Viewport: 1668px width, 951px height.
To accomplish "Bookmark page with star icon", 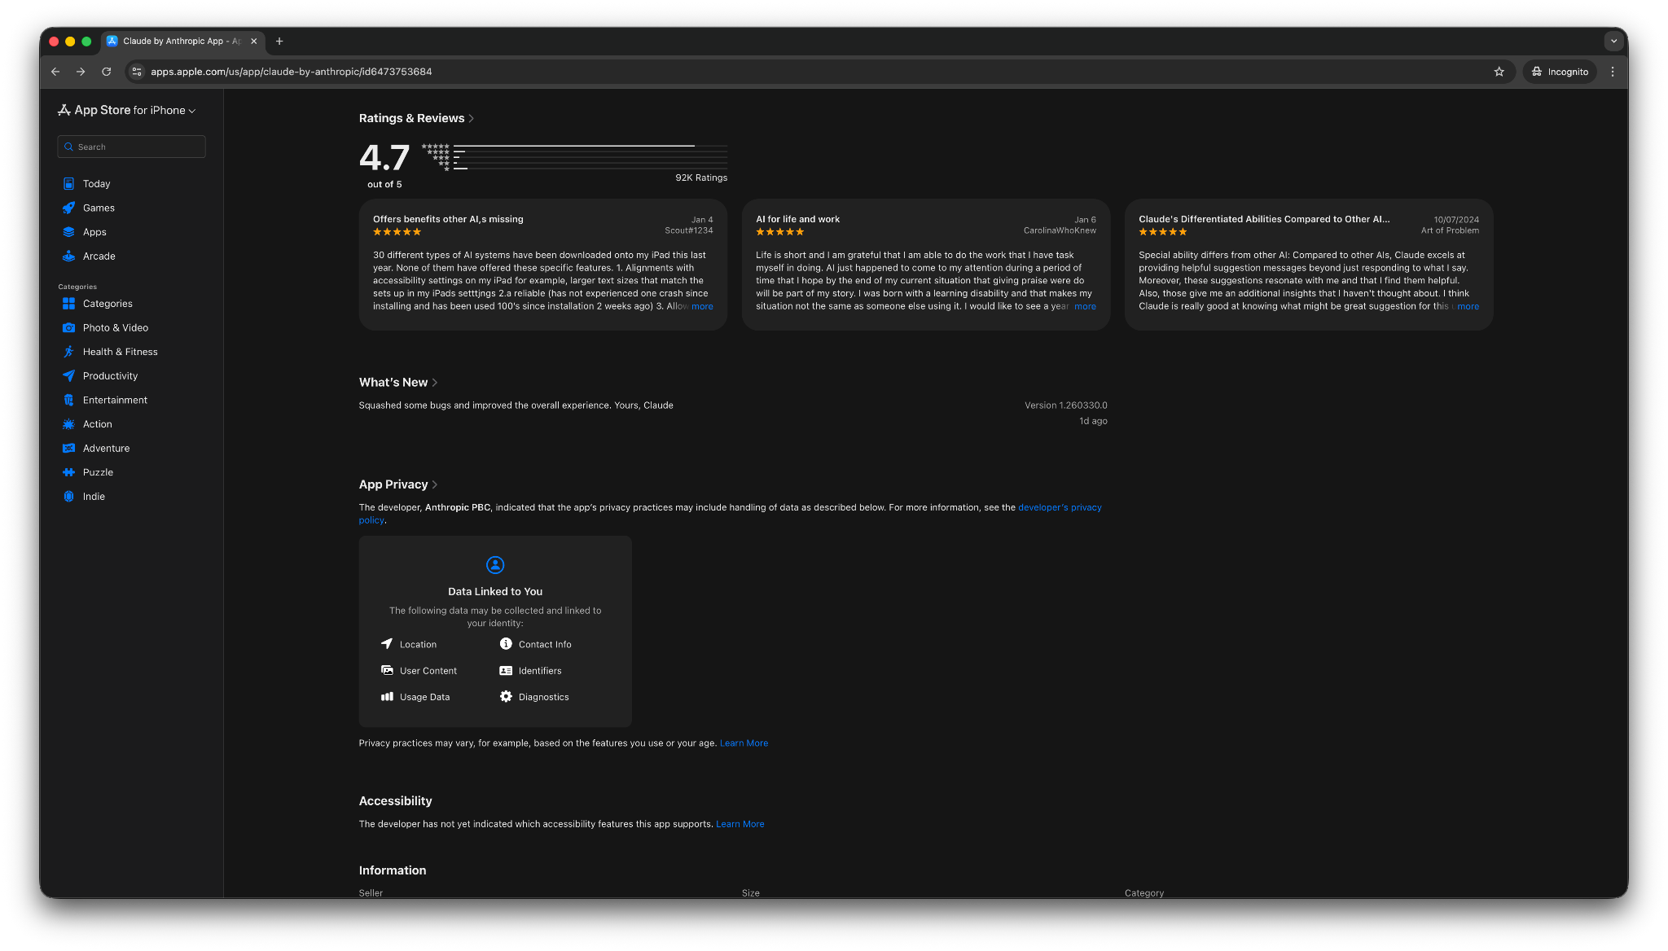I will pyautogui.click(x=1499, y=72).
